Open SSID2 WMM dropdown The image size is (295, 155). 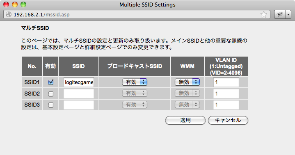click(x=187, y=93)
